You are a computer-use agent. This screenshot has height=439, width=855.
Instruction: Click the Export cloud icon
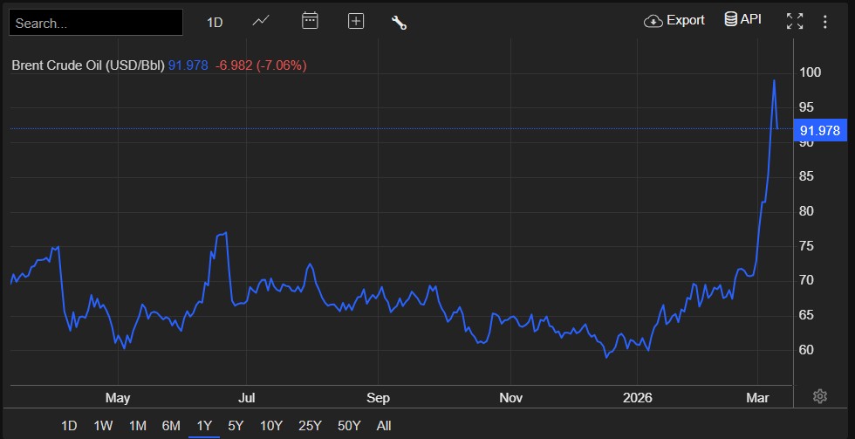[x=653, y=21]
